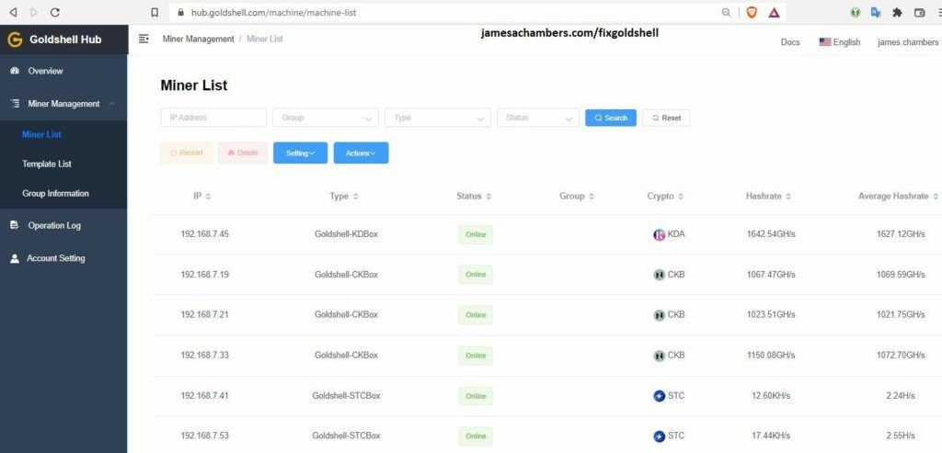
Task: Expand the Setting dropdown button
Action: click(301, 153)
